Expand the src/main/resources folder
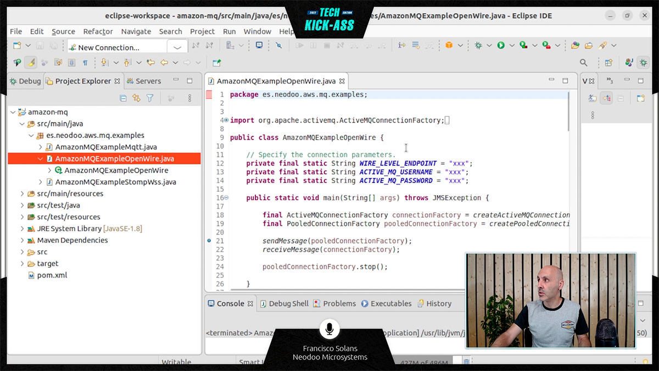The image size is (659, 371). [x=23, y=193]
